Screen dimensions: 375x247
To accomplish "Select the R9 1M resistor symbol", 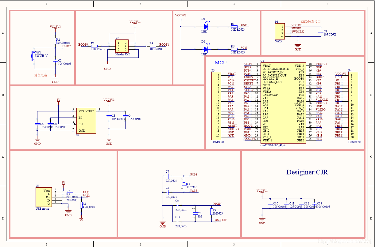I will click(211, 211).
